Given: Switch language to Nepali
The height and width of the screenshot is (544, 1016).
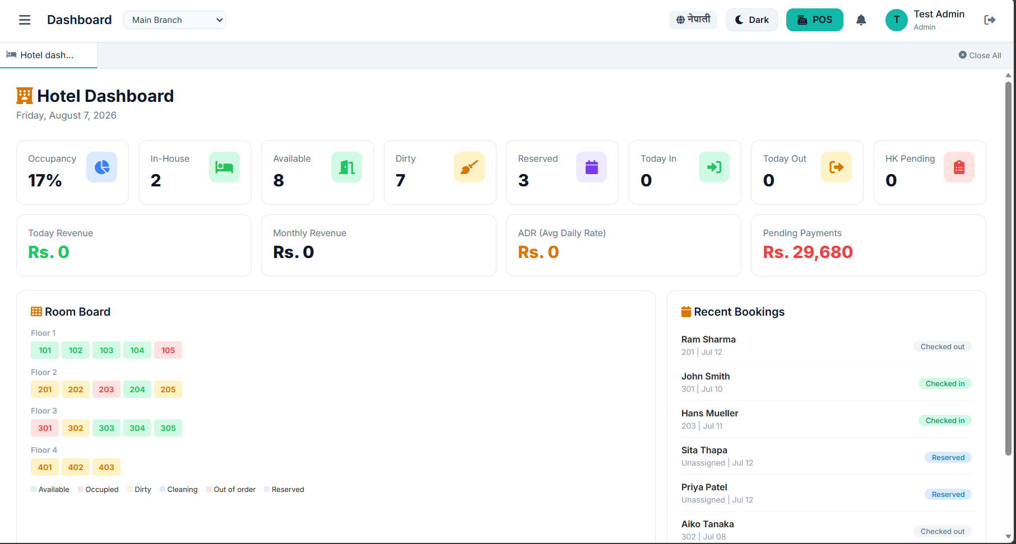Looking at the screenshot, I should pos(693,20).
